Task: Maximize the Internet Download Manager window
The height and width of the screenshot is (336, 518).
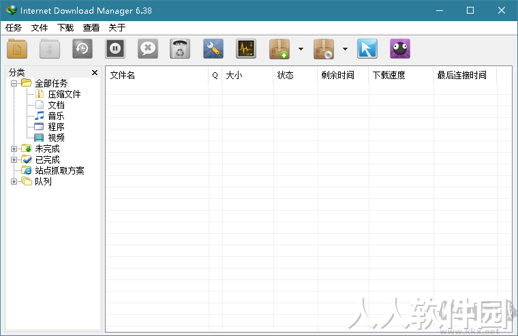Action: (470, 10)
